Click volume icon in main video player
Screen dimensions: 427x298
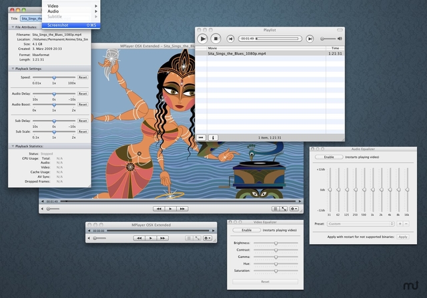pyautogui.click(x=42, y=209)
